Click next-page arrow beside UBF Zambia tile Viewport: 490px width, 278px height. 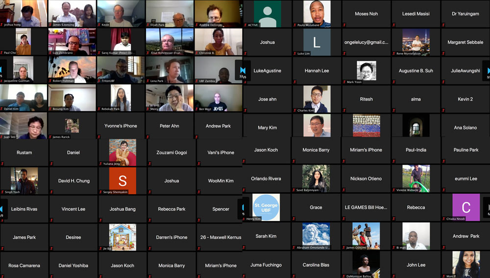tap(243, 70)
